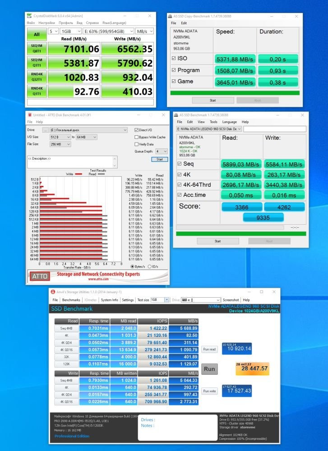Open the Benchmarks menu in Anvil's Storage Utilities
Viewport: 328px width, 451px height.
pyautogui.click(x=71, y=300)
